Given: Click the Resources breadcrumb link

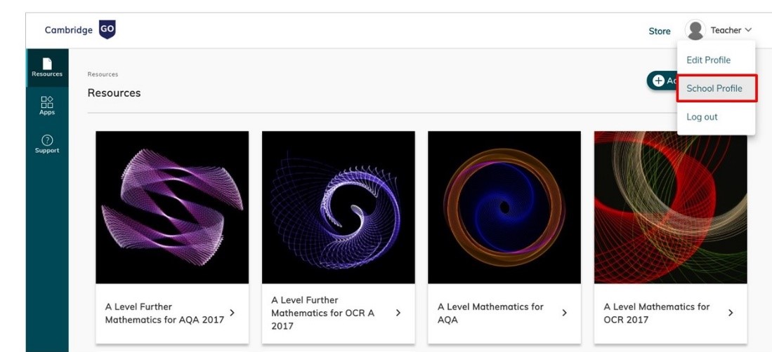Looking at the screenshot, I should point(103,74).
